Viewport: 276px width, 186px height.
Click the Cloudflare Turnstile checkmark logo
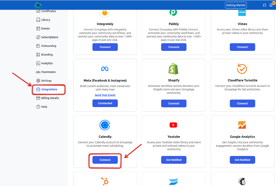tap(242, 69)
